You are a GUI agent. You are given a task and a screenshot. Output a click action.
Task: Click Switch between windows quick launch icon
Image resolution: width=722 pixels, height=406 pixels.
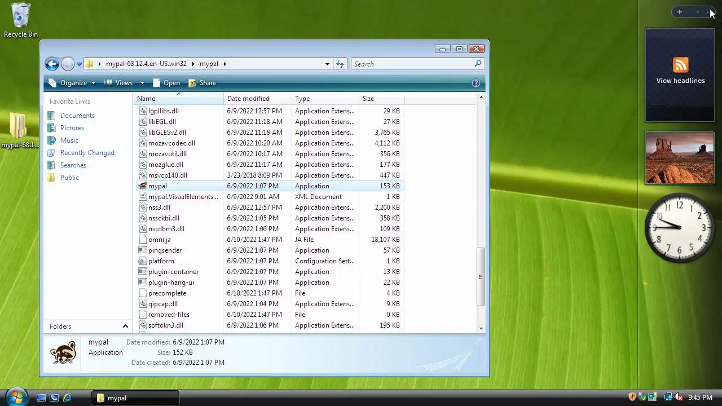point(54,398)
